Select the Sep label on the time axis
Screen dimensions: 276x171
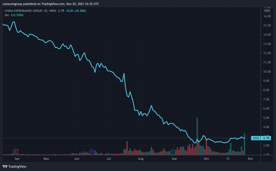174,159
